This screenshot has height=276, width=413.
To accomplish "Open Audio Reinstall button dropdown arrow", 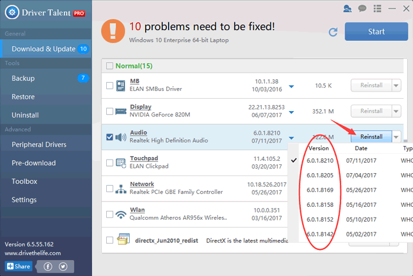I will click(396, 137).
